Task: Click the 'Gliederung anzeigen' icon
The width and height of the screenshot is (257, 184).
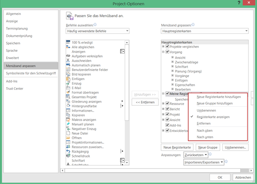Action: pyautogui.click(x=68, y=101)
